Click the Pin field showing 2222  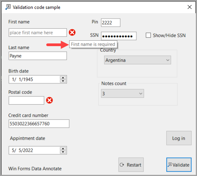coord(111,22)
